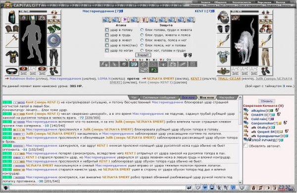Select attack option 'удар по ногам'
297x193 pixels.
tap(107, 51)
